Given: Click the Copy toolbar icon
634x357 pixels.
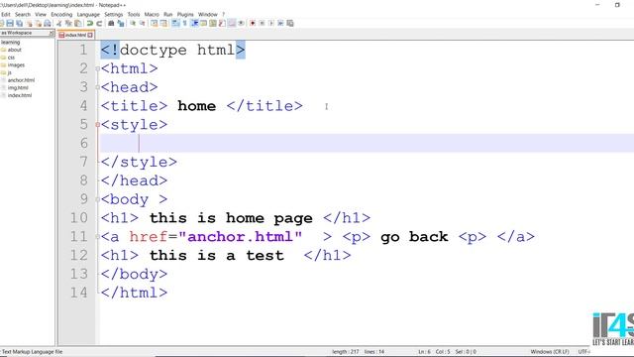Looking at the screenshot, I should point(68,23).
